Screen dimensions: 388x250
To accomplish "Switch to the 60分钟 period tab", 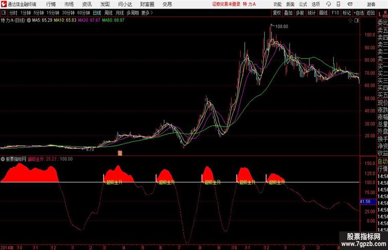I will pyautogui.click(x=84, y=13).
